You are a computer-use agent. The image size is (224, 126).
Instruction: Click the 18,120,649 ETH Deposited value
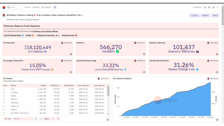pyautogui.click(x=38, y=48)
